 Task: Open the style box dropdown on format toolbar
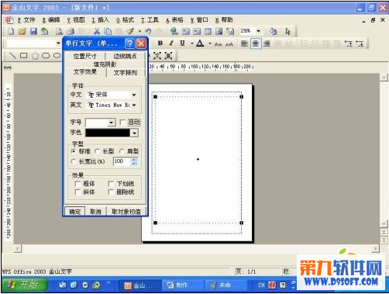pyautogui.click(x=58, y=43)
